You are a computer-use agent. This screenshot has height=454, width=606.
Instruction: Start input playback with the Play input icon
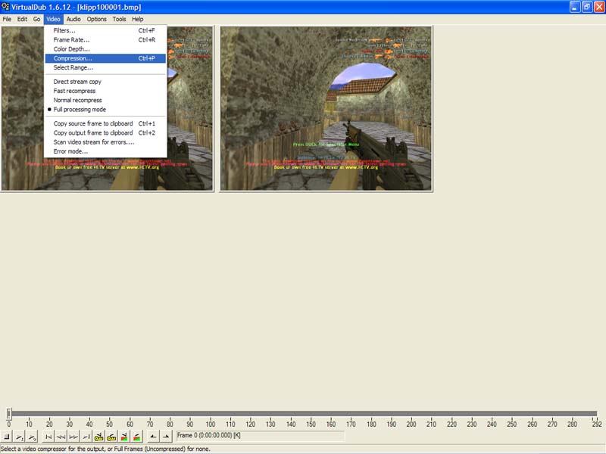coord(20,437)
